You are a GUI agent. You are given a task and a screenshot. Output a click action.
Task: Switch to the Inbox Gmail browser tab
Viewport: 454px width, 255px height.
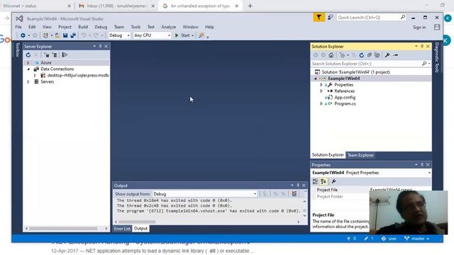pyautogui.click(x=116, y=6)
